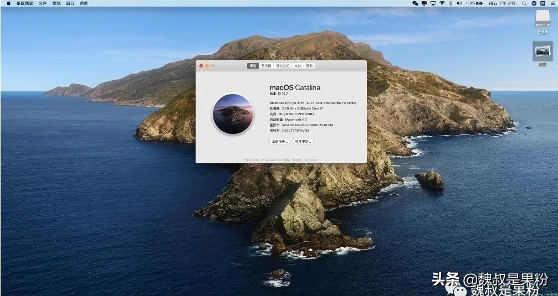Open the 帮助 menu
Viewport: 558px width, 296px height.
[84, 3]
